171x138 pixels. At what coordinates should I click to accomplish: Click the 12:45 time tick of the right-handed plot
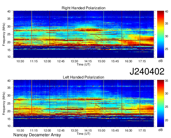[x=61, y=61]
